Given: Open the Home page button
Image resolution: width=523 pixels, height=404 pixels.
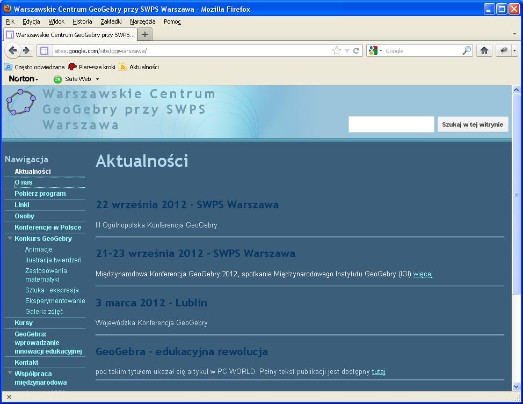Looking at the screenshot, I should (x=484, y=50).
